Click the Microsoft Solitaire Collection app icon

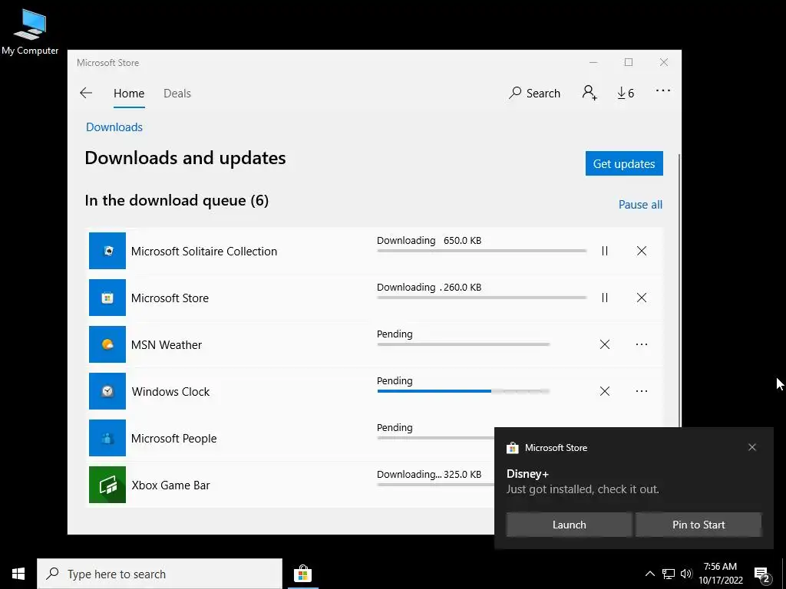pyautogui.click(x=107, y=251)
